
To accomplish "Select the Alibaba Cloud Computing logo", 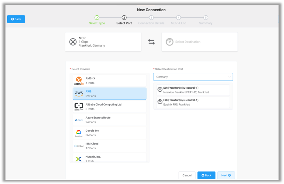I will [x=79, y=106].
